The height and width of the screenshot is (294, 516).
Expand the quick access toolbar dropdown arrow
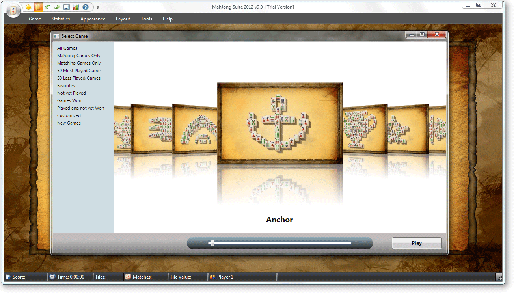(98, 7)
